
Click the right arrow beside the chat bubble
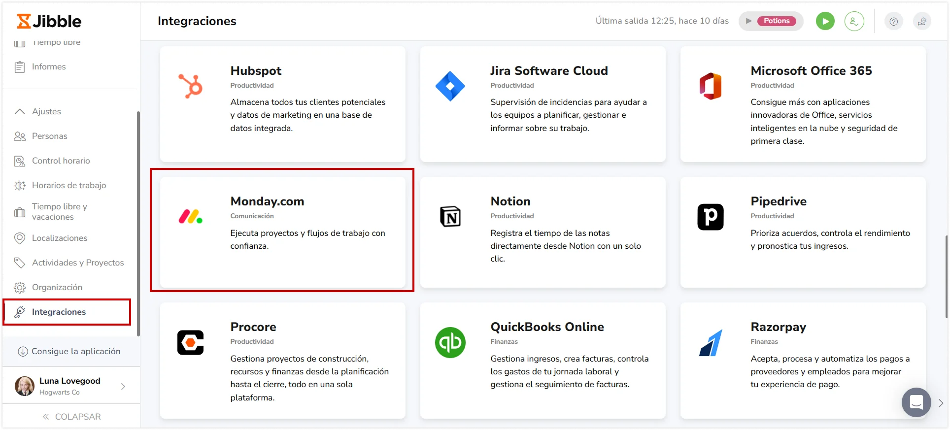941,403
